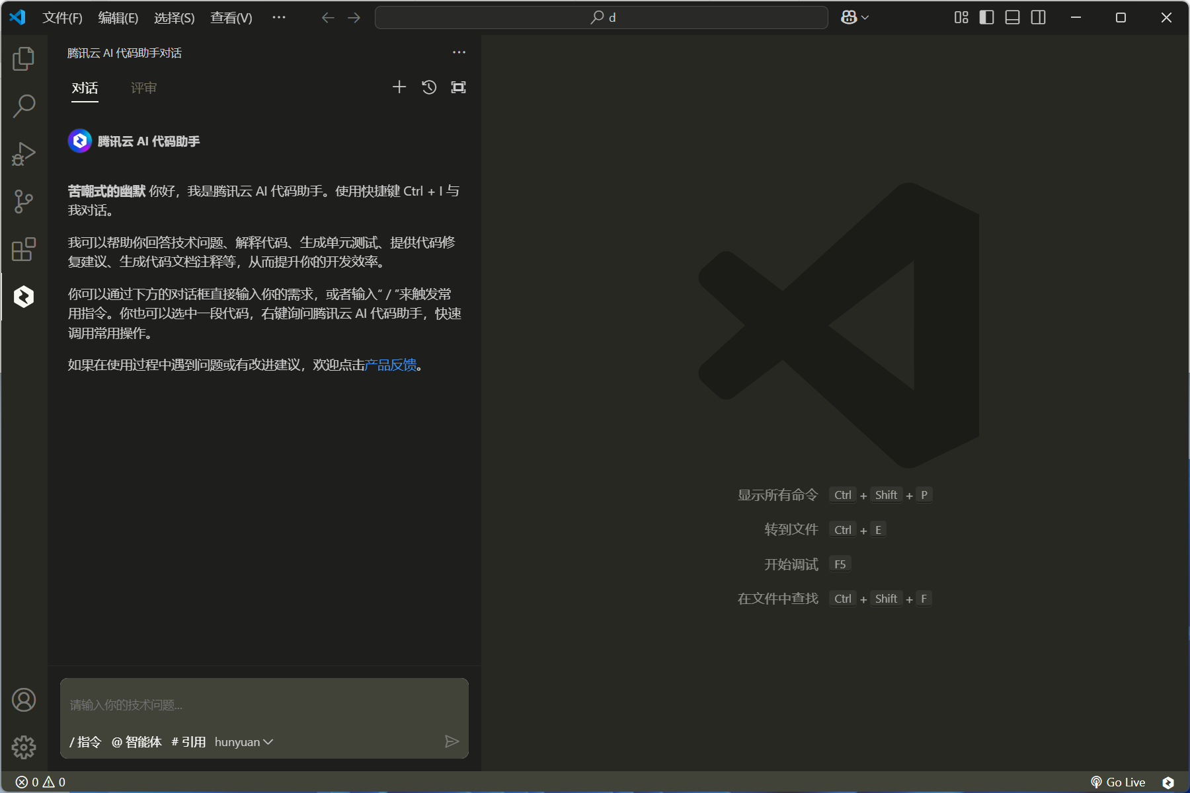Screen dimensions: 1190x793
Task: Click the Go Live status bar button
Action: 1118,782
